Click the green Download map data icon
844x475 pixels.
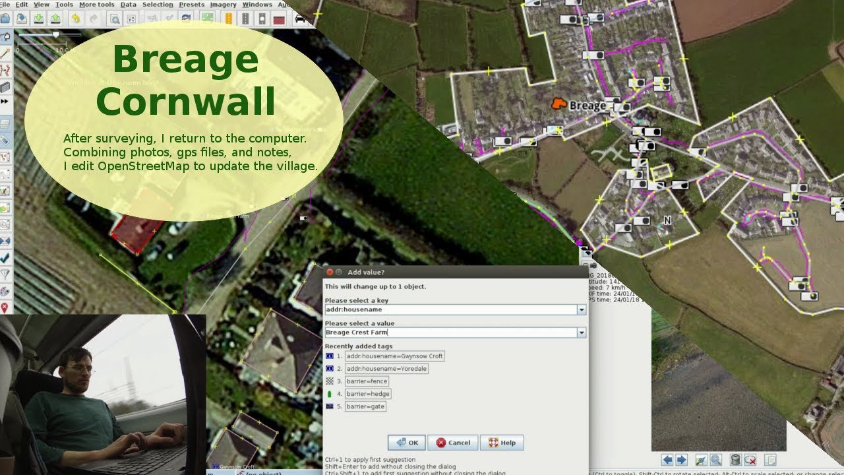(x=38, y=18)
